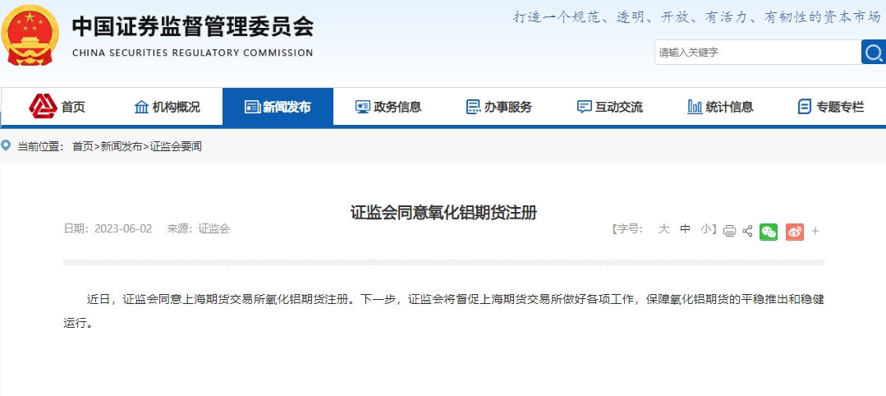886x396 pixels.
Task: Share article via WeChat icon
Action: (769, 232)
